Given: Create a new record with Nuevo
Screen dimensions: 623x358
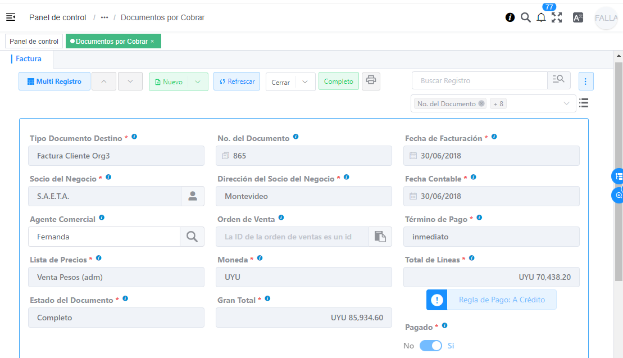Looking at the screenshot, I should [x=169, y=82].
